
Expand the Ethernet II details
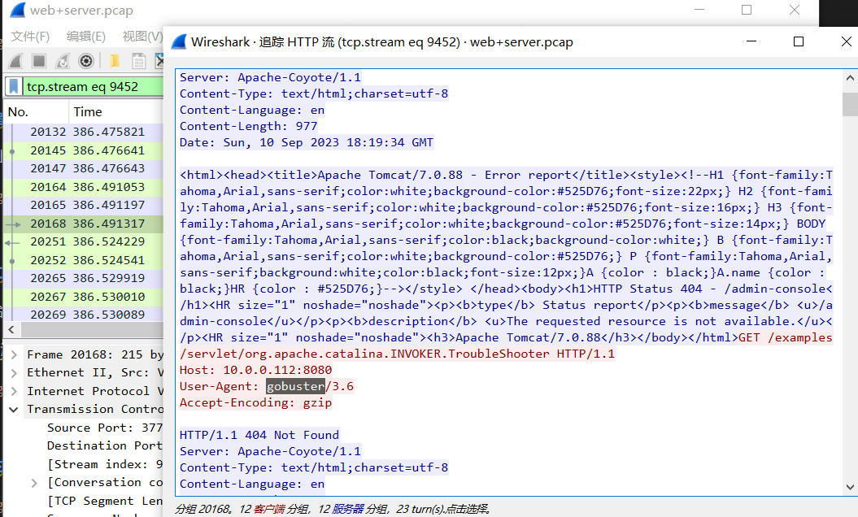[13, 372]
